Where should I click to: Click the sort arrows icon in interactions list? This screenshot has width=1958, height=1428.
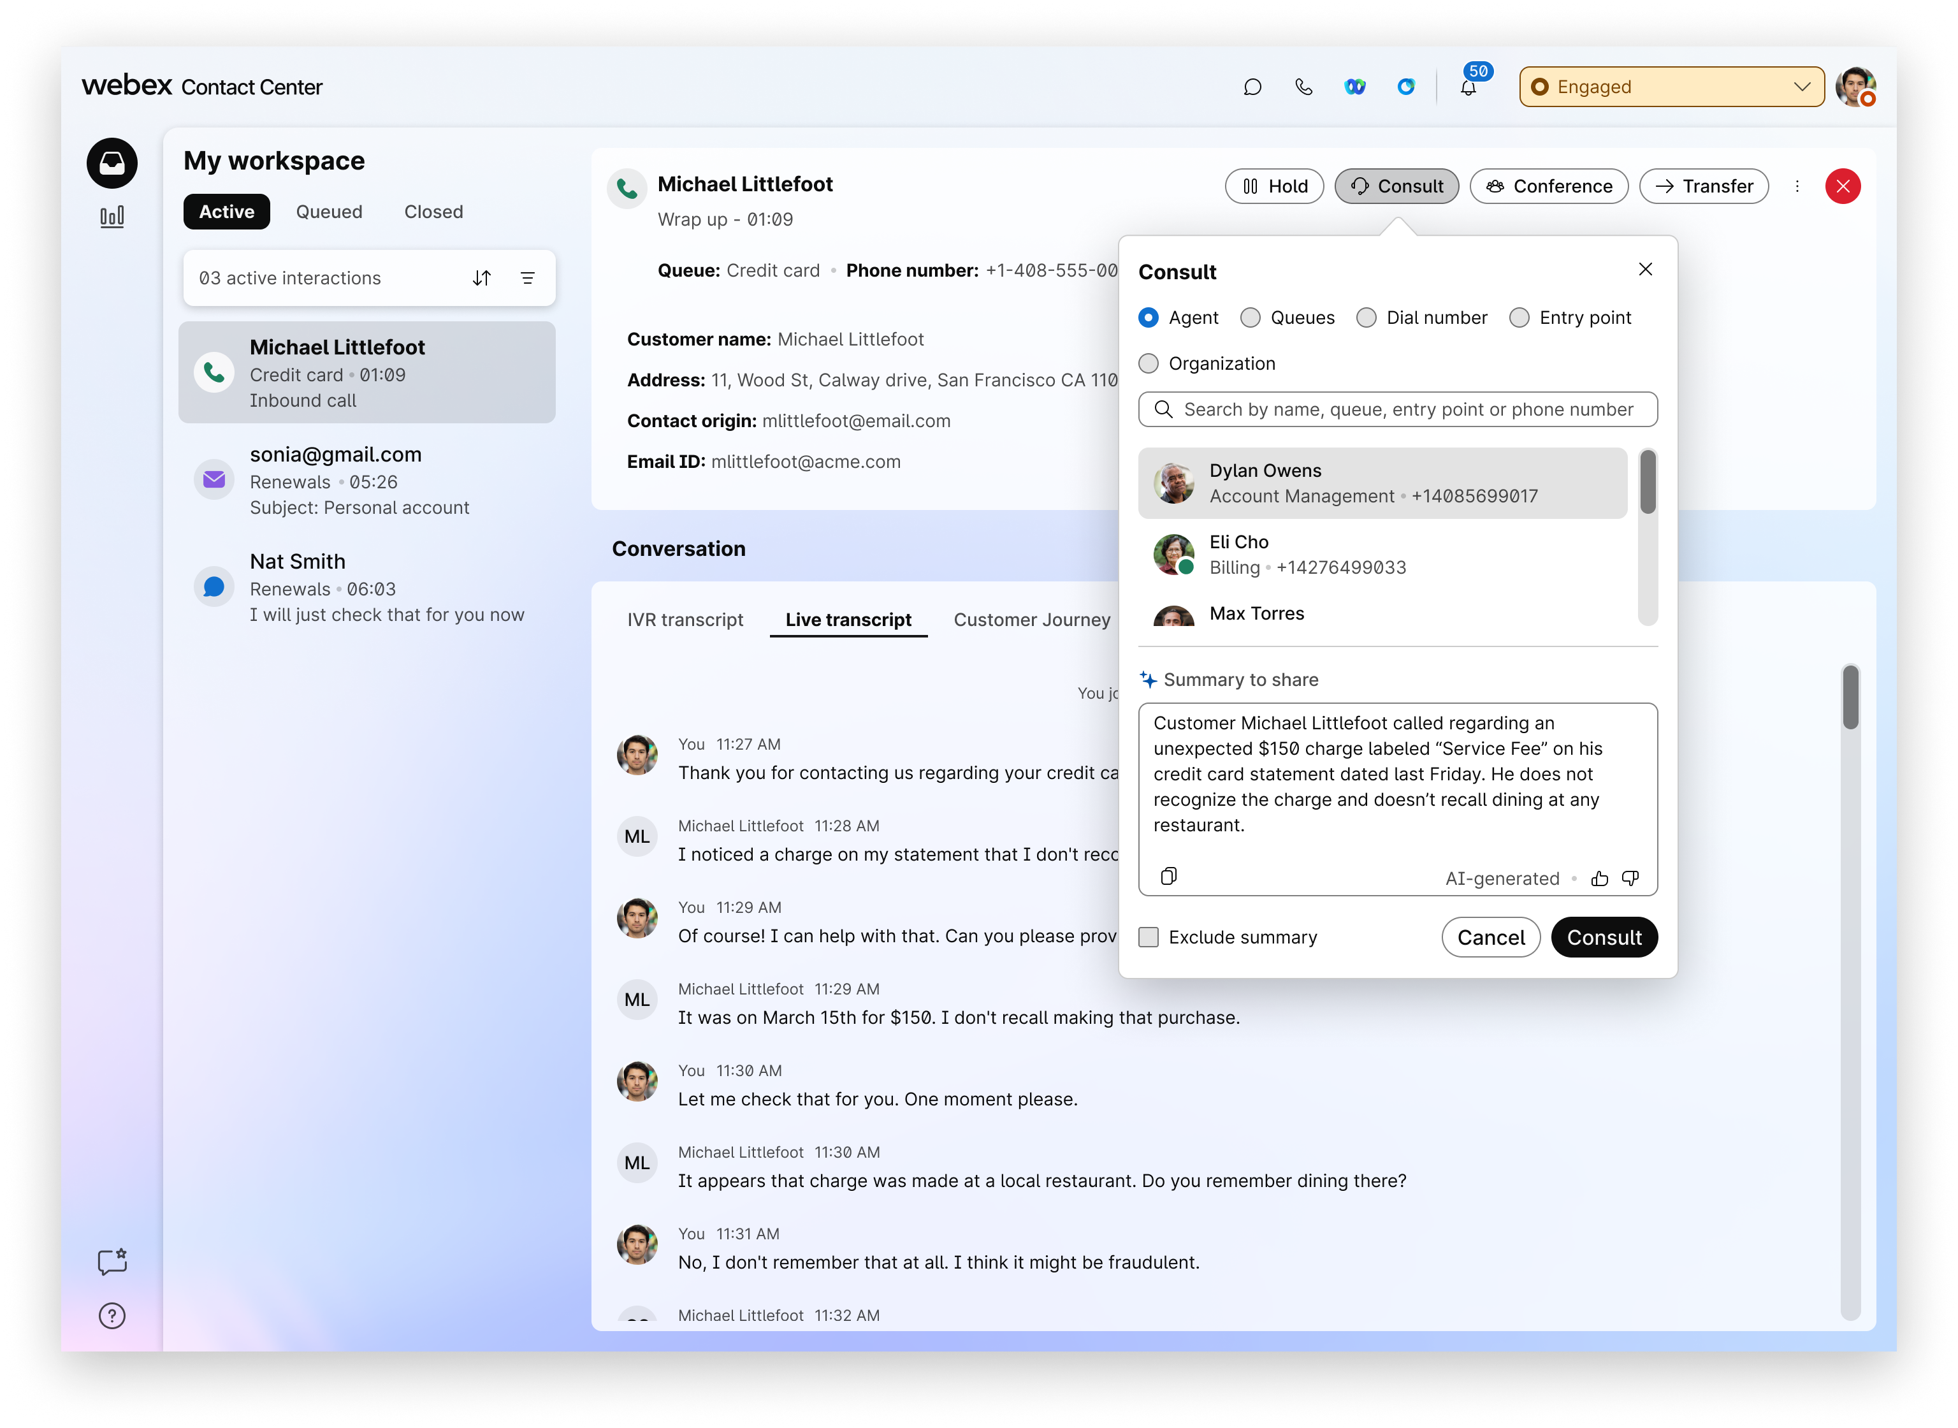[482, 277]
